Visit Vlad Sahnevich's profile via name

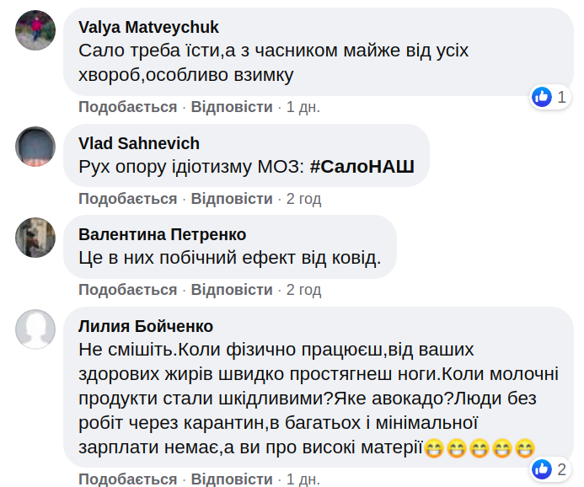coord(139,143)
